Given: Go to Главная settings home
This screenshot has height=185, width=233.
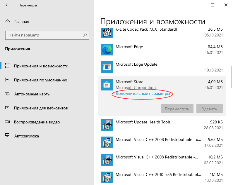Looking at the screenshot, I should tap(22, 22).
